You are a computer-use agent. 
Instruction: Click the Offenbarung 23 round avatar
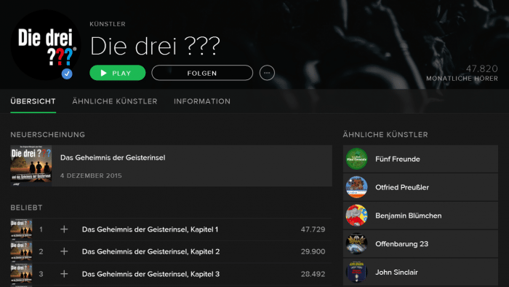coord(356,244)
